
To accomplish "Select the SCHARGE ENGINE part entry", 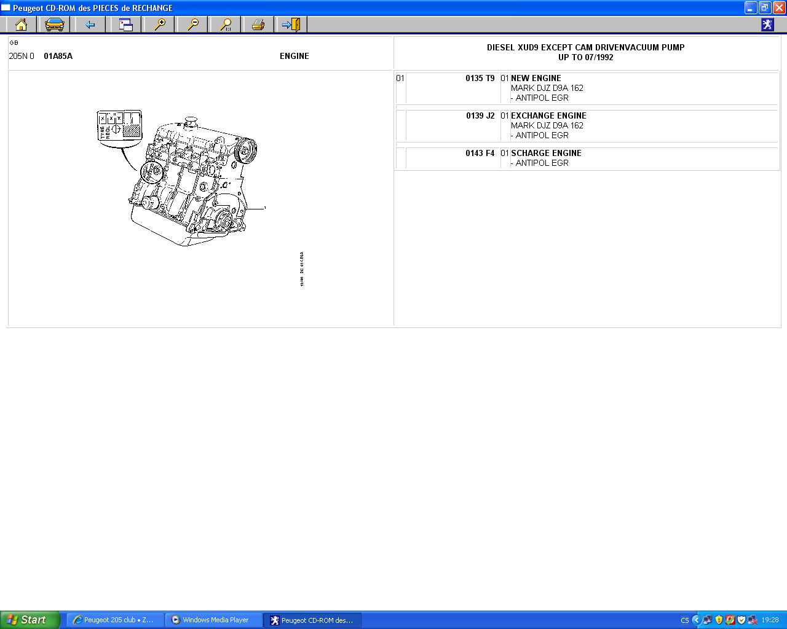I will point(546,153).
